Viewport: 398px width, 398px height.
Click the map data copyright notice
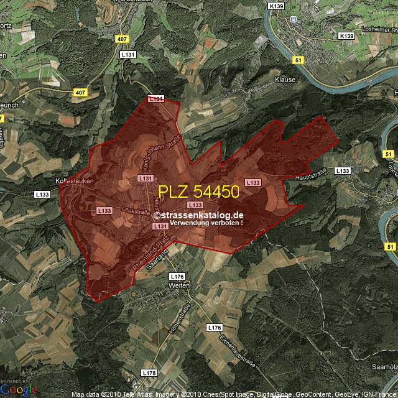pos(234,394)
